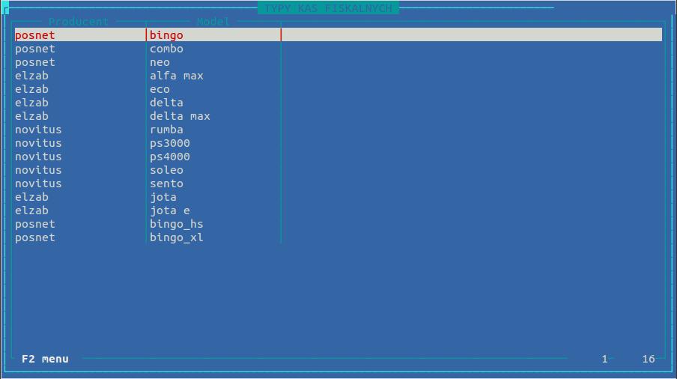Click the current position 1 in status line
This screenshot has width=677, height=379.
(604, 359)
